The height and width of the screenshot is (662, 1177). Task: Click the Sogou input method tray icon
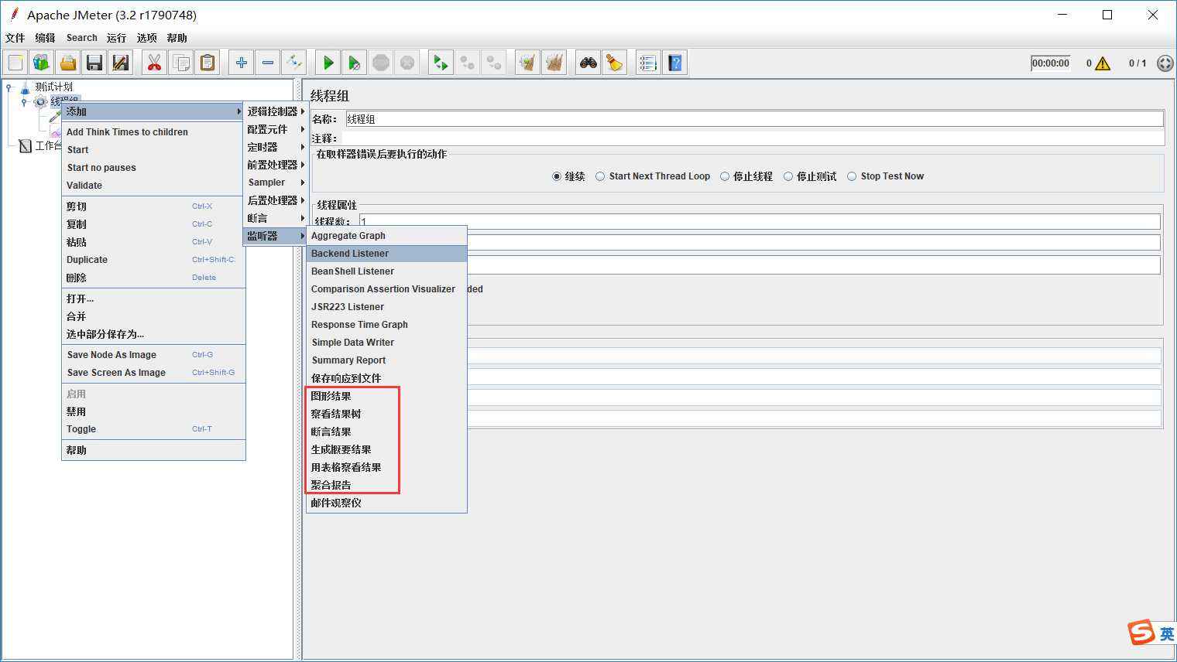(1141, 633)
